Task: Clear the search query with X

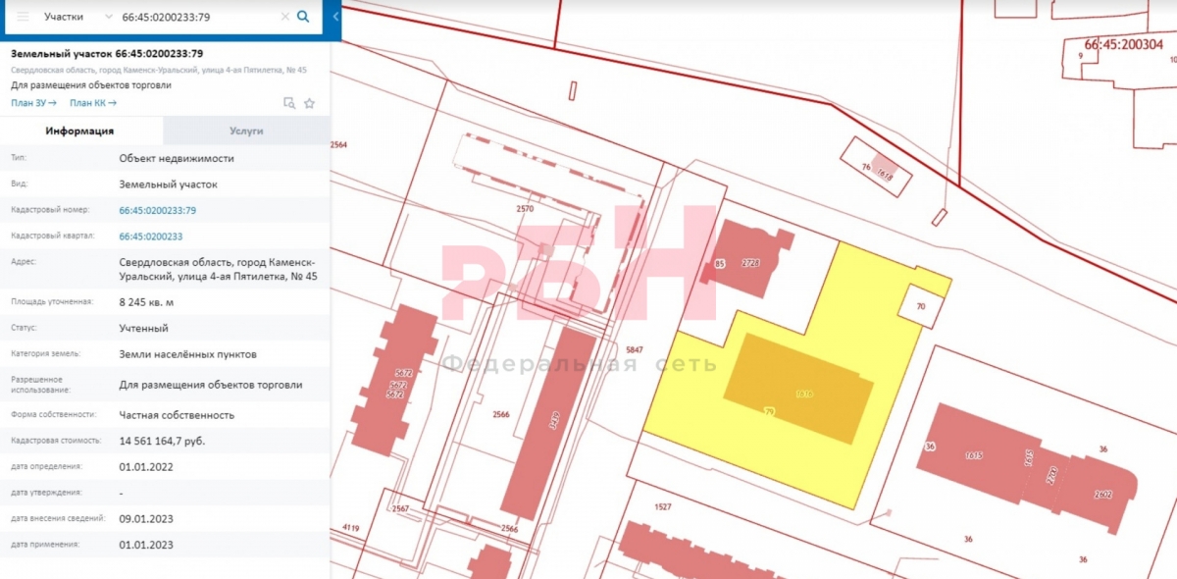Action: click(x=284, y=17)
